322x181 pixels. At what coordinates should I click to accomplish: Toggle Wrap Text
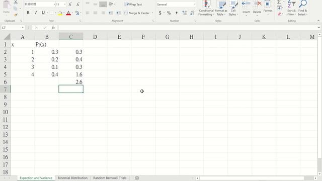[x=133, y=5]
